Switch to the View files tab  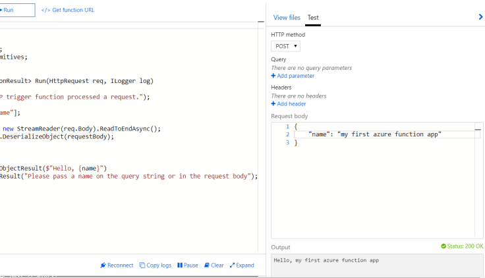287,18
